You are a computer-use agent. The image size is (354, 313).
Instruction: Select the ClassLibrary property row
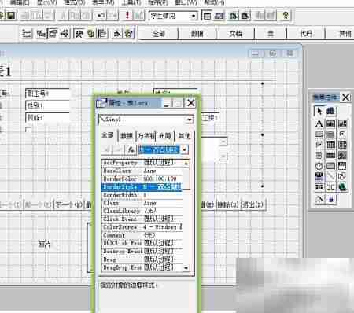coord(142,211)
